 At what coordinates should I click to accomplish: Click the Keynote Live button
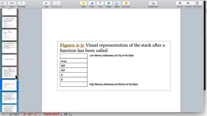click(x=57, y=3)
